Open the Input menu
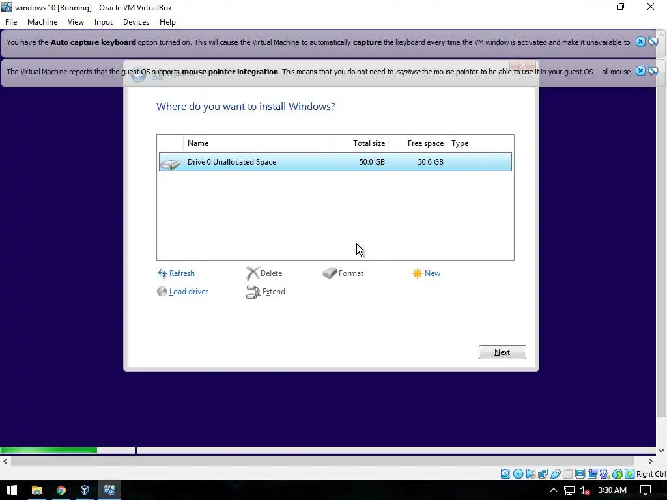The width and height of the screenshot is (667, 500). coord(104,22)
